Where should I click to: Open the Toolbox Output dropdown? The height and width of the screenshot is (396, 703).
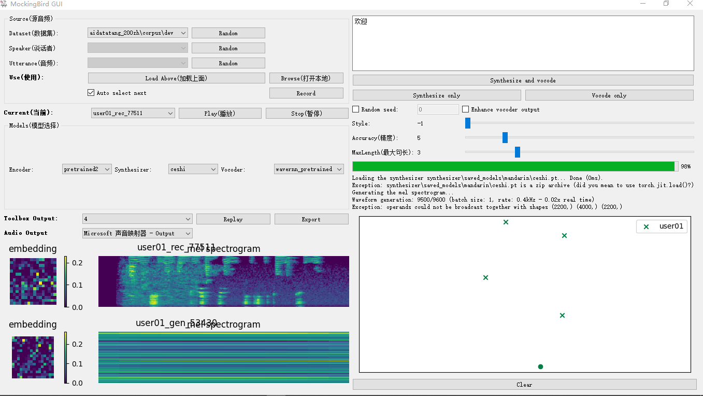137,219
